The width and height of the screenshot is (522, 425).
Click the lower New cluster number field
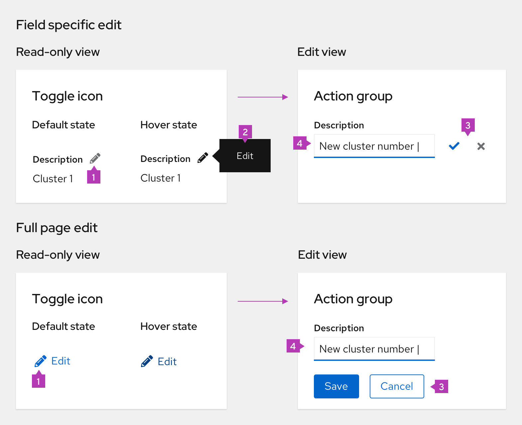(x=374, y=349)
